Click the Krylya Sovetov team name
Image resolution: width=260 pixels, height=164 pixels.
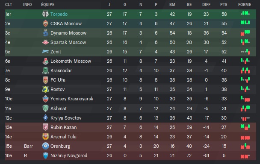click(66, 118)
